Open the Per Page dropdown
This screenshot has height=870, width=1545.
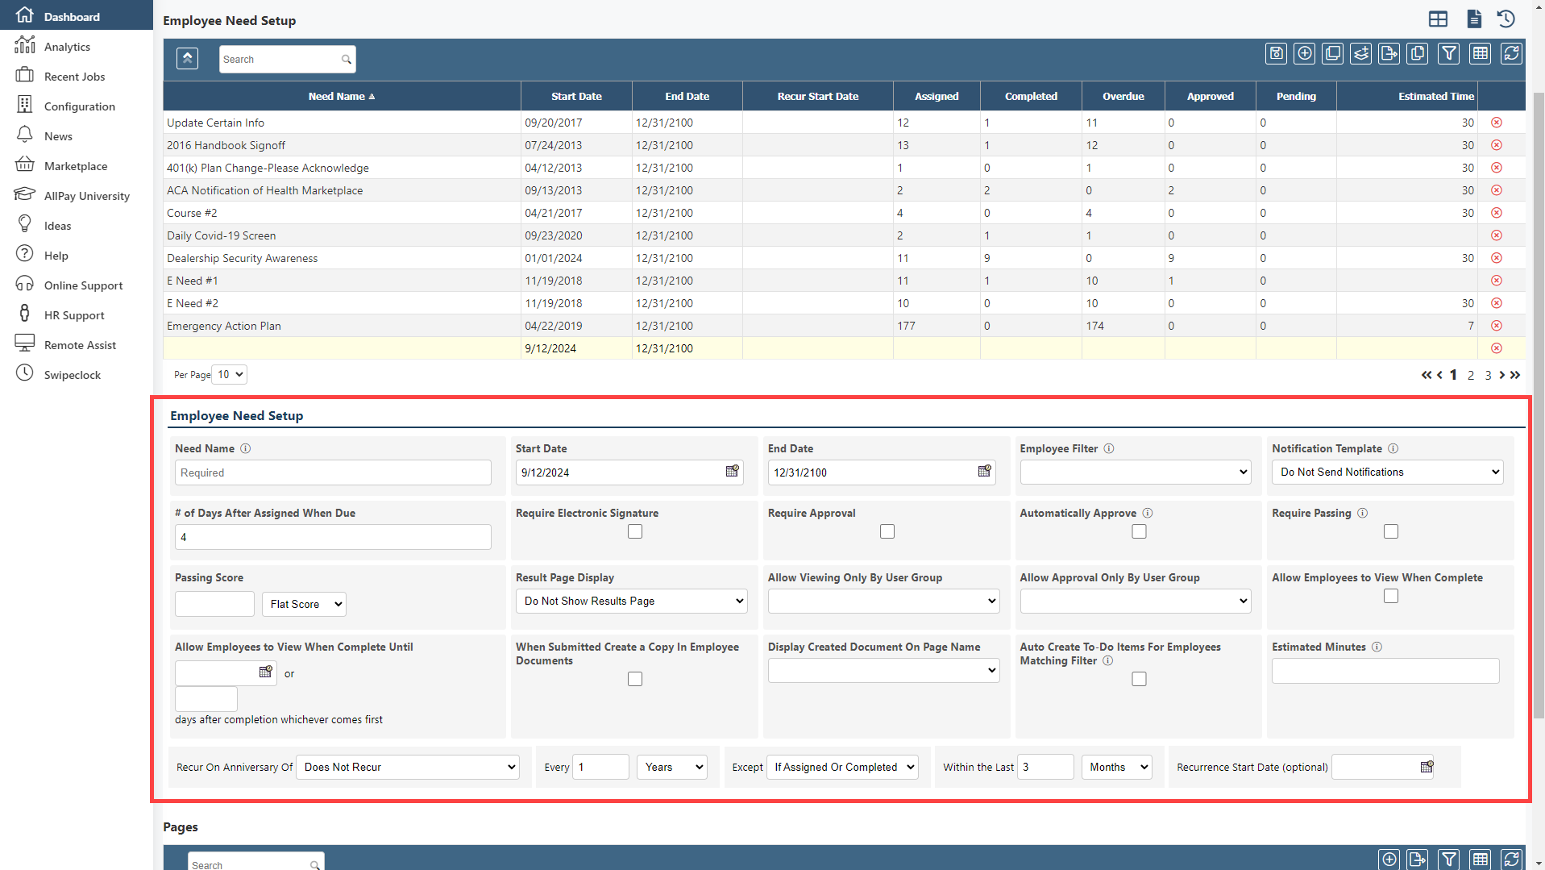(230, 374)
